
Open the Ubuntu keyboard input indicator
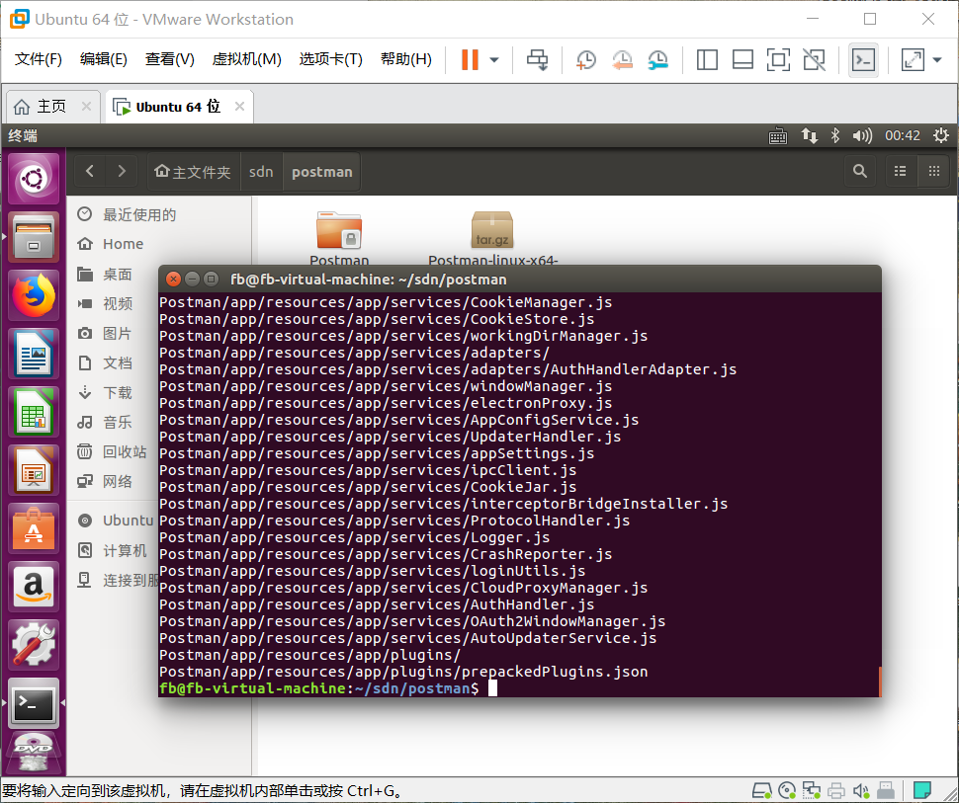pyautogui.click(x=778, y=135)
